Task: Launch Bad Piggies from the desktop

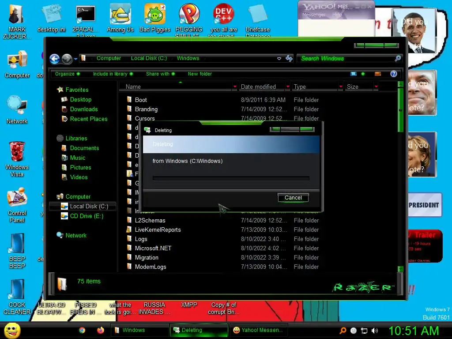Action: click(x=155, y=19)
